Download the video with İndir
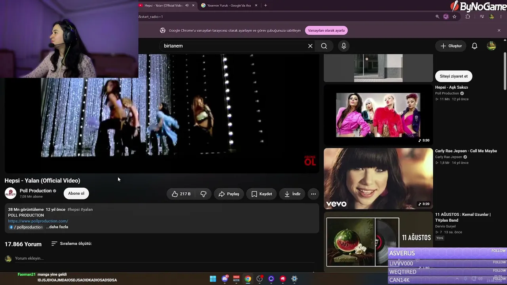 [x=293, y=194]
